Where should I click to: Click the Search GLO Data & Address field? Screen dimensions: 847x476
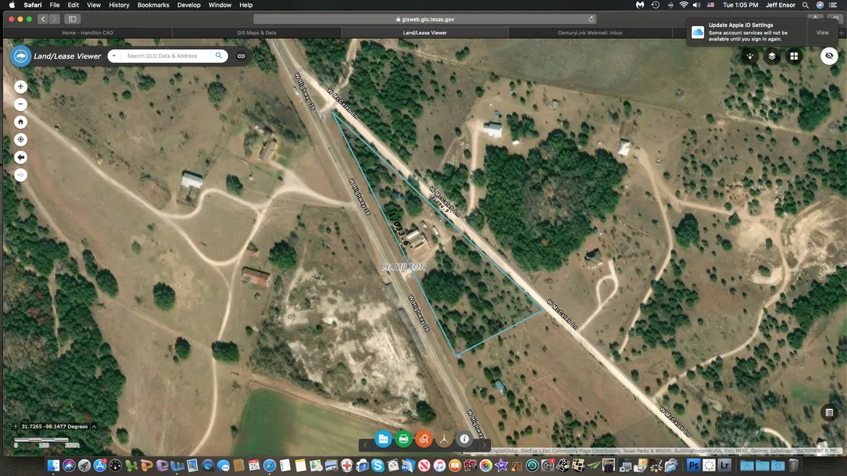pos(167,56)
